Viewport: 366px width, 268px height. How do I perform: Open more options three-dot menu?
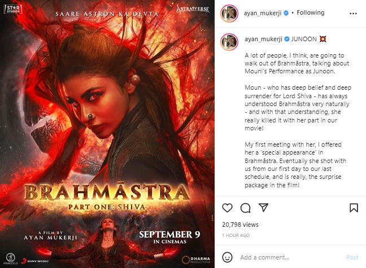(x=353, y=14)
